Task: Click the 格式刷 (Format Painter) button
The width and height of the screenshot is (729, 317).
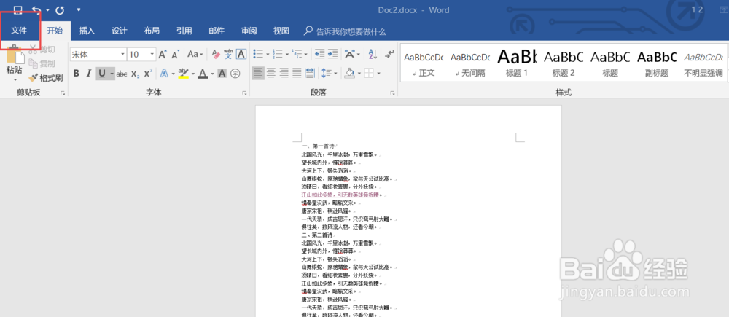Action: click(x=45, y=78)
